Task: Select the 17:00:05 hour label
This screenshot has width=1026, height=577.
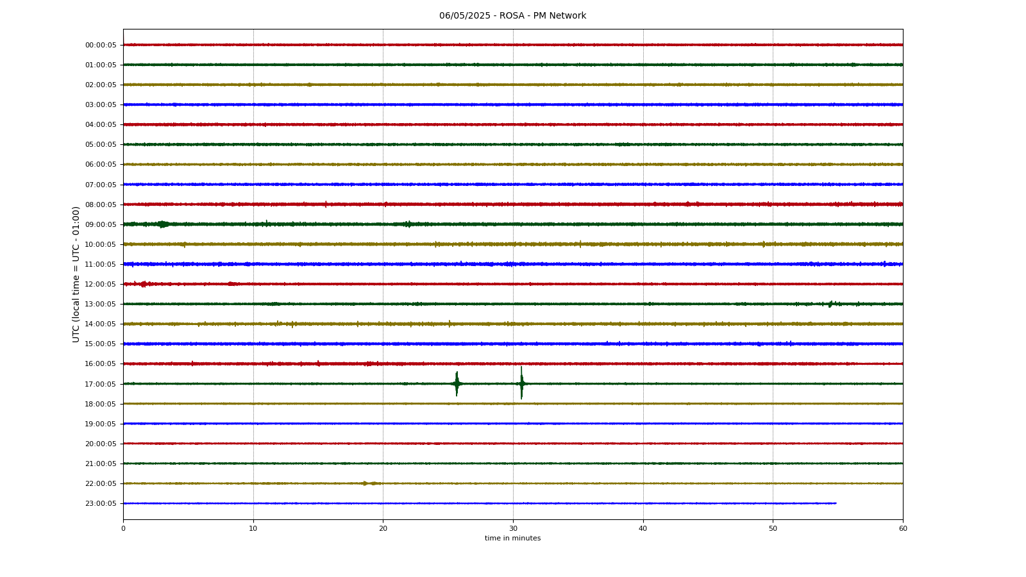Action: click(x=101, y=384)
